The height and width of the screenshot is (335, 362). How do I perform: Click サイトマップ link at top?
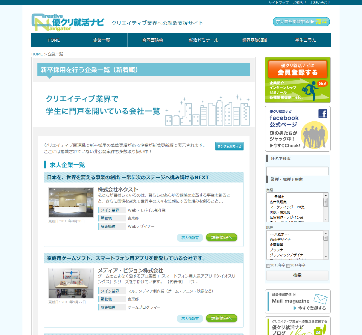(x=279, y=3)
